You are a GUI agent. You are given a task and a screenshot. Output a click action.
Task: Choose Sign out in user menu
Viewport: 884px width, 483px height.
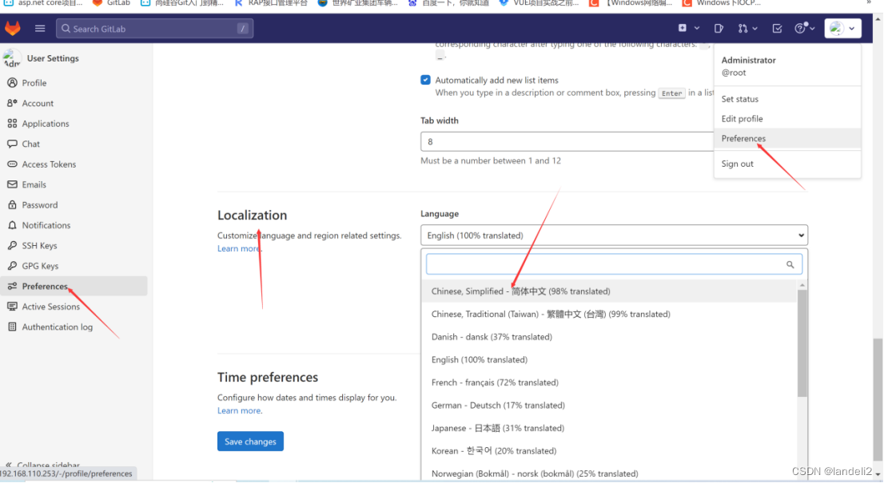click(737, 164)
